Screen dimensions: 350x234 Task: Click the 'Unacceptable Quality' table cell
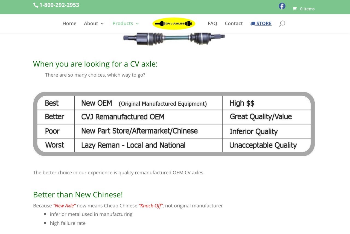[267, 145]
